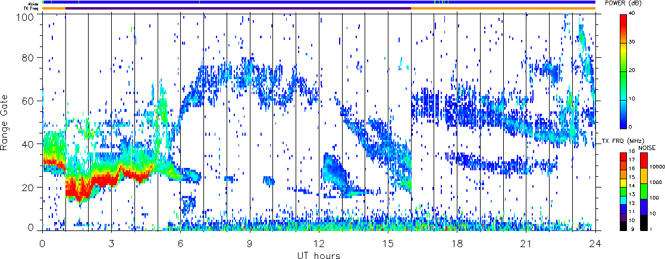Pick the yellow segment of TX FRQ legend
The width and height of the screenshot is (665, 259).
tap(623, 183)
